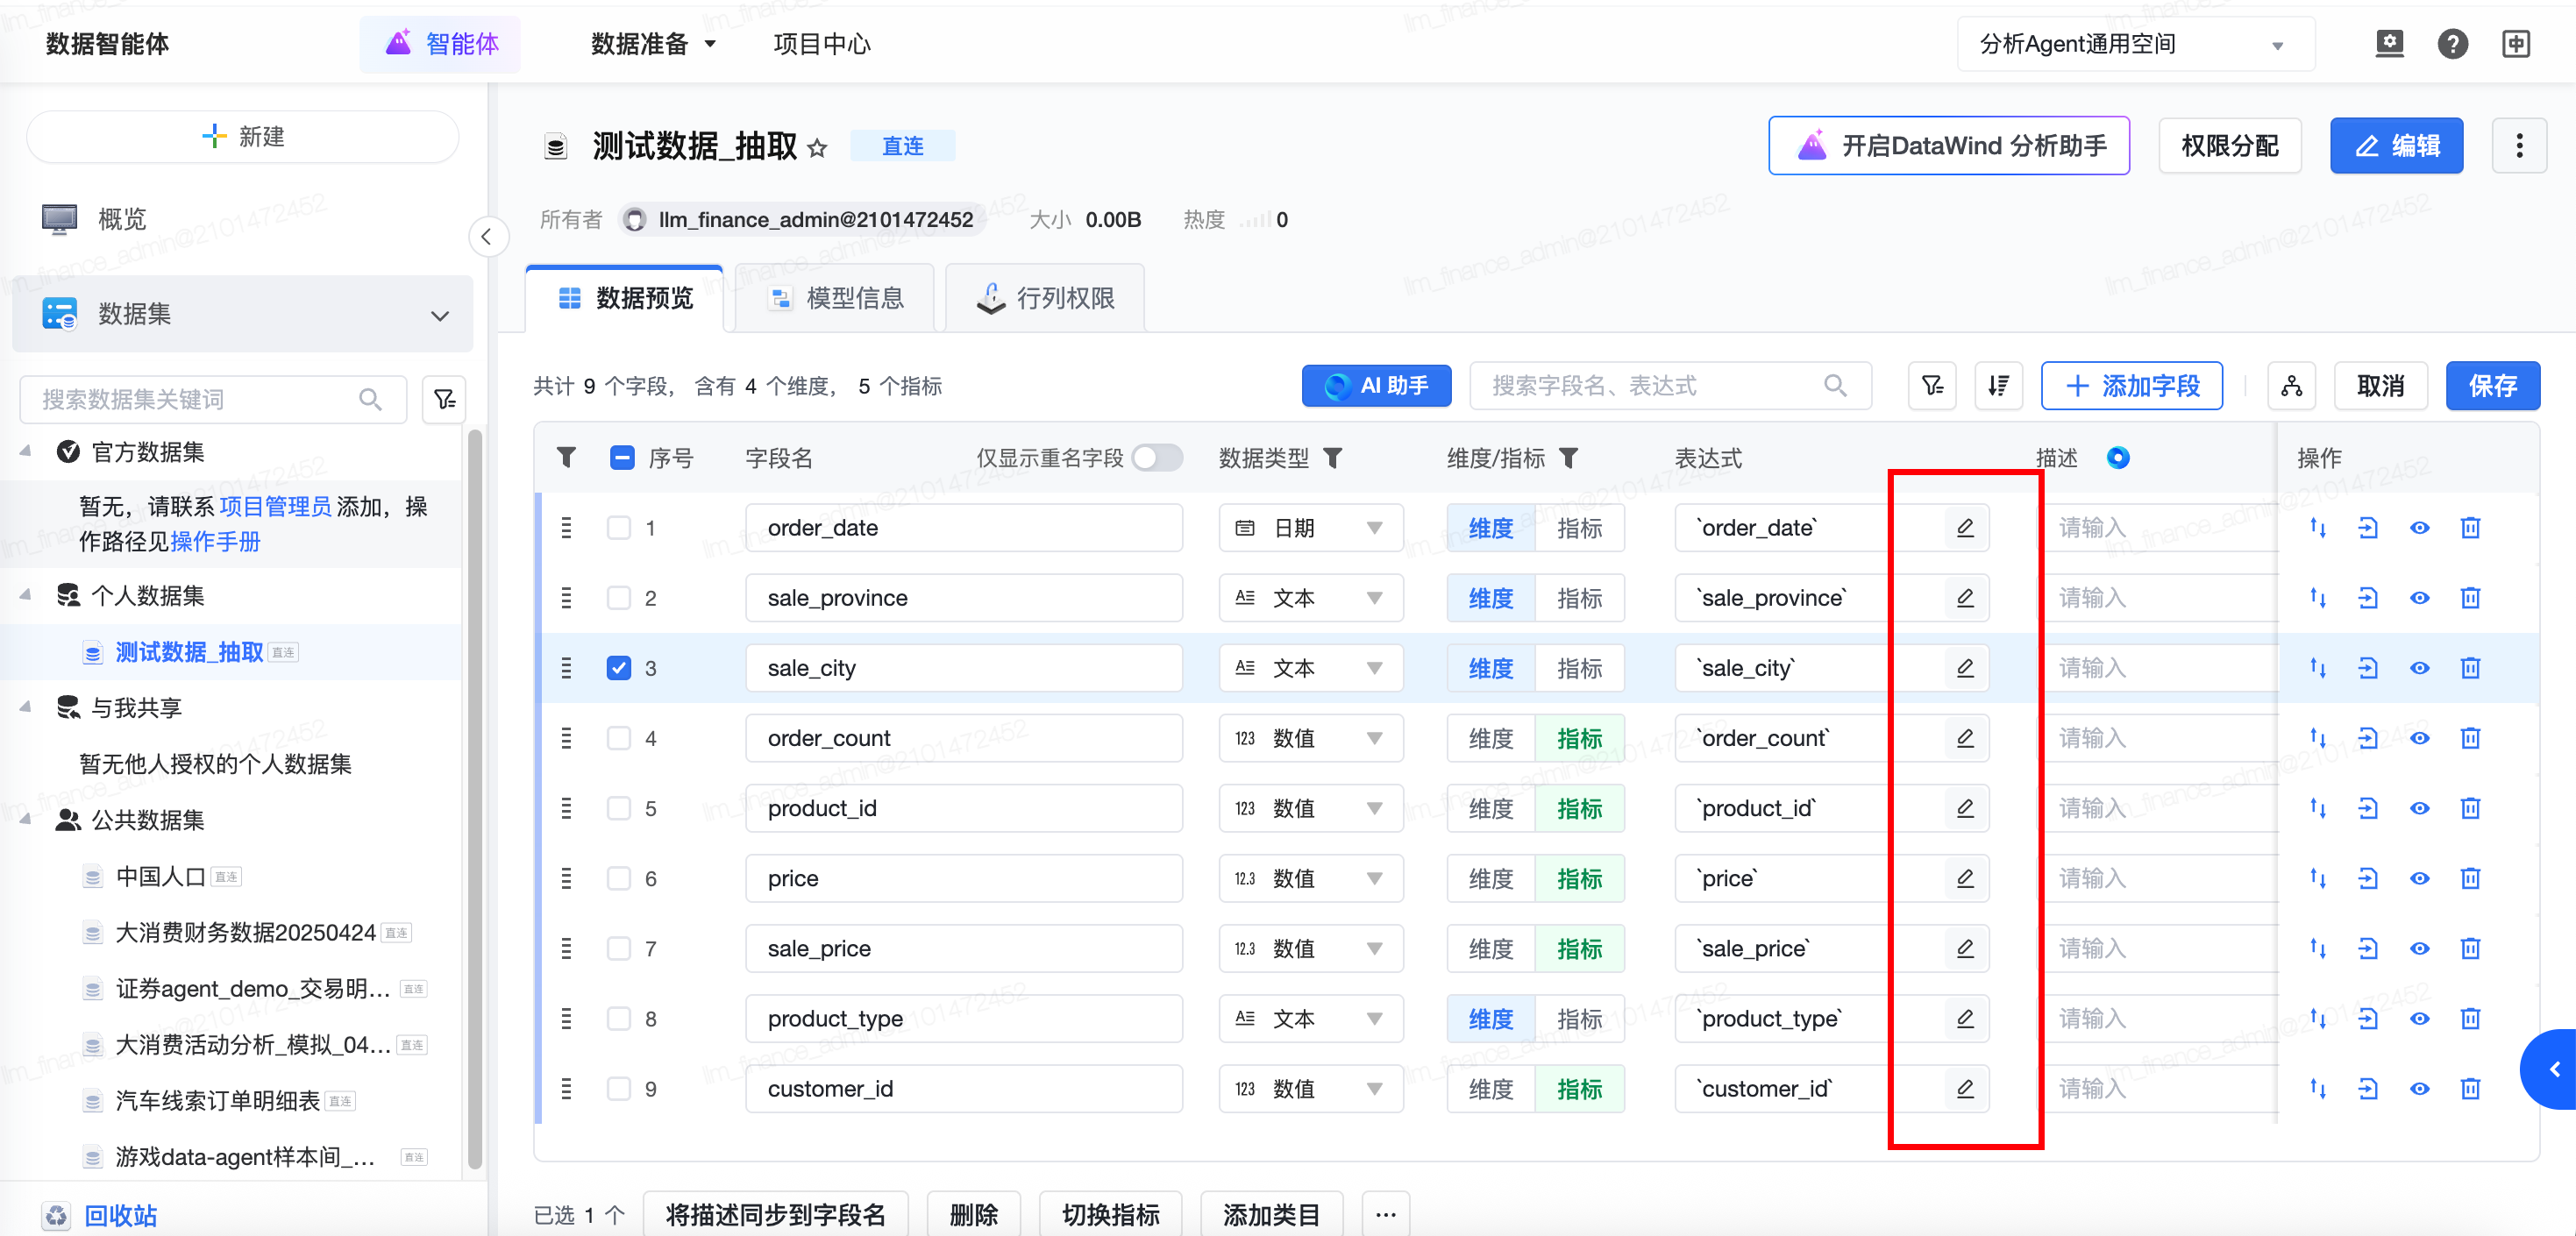
Task: Uncheck the sale_city row checkbox
Action: [x=619, y=667]
